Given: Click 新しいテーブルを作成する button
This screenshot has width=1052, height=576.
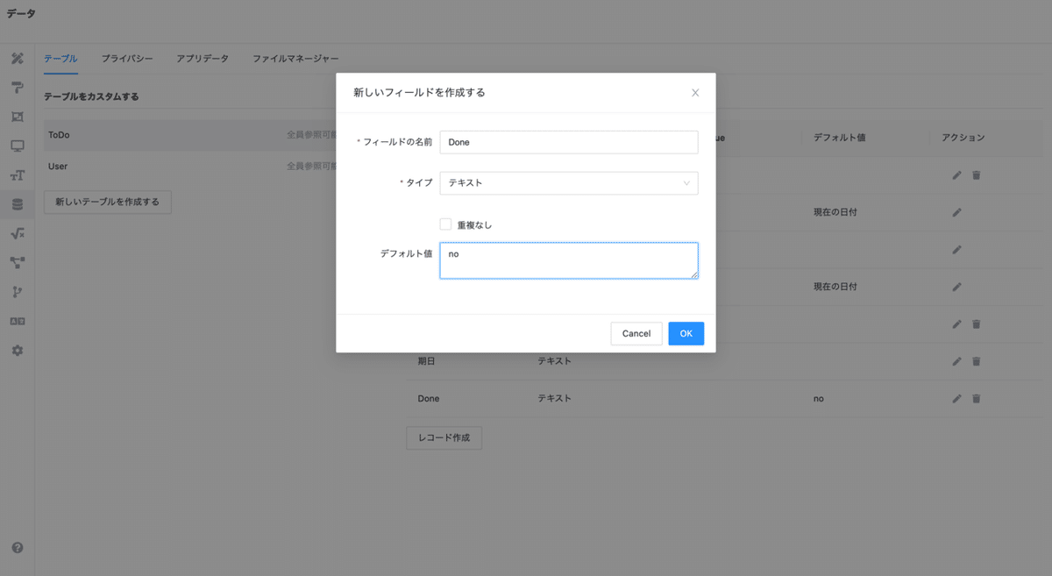Looking at the screenshot, I should 108,202.
